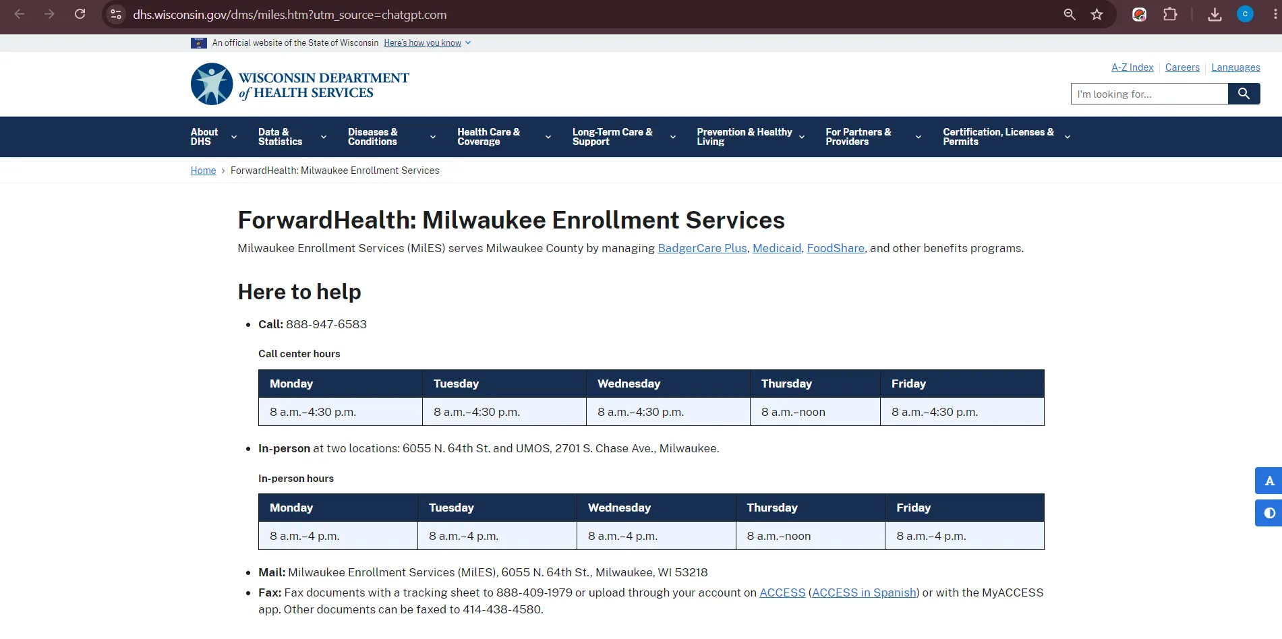Open Prevention & Healthy Living menu item
Image resolution: width=1282 pixels, height=639 pixels.
point(745,137)
